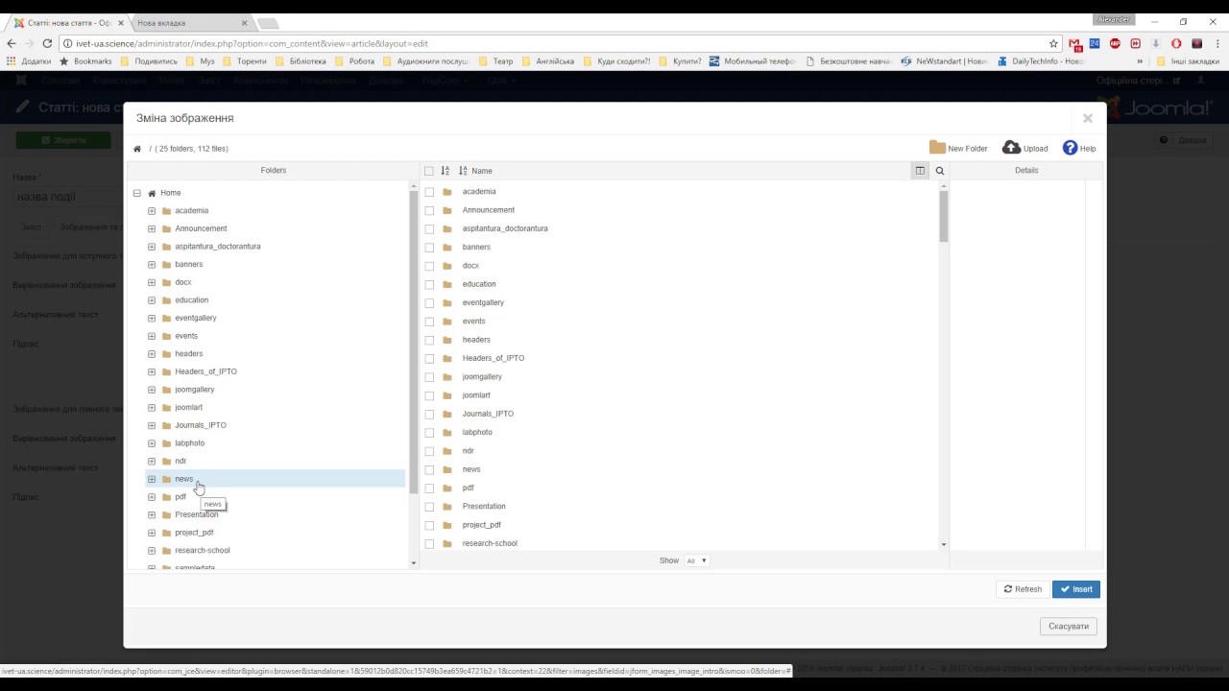
Task: Check the events folder checkbox
Action: point(429,322)
